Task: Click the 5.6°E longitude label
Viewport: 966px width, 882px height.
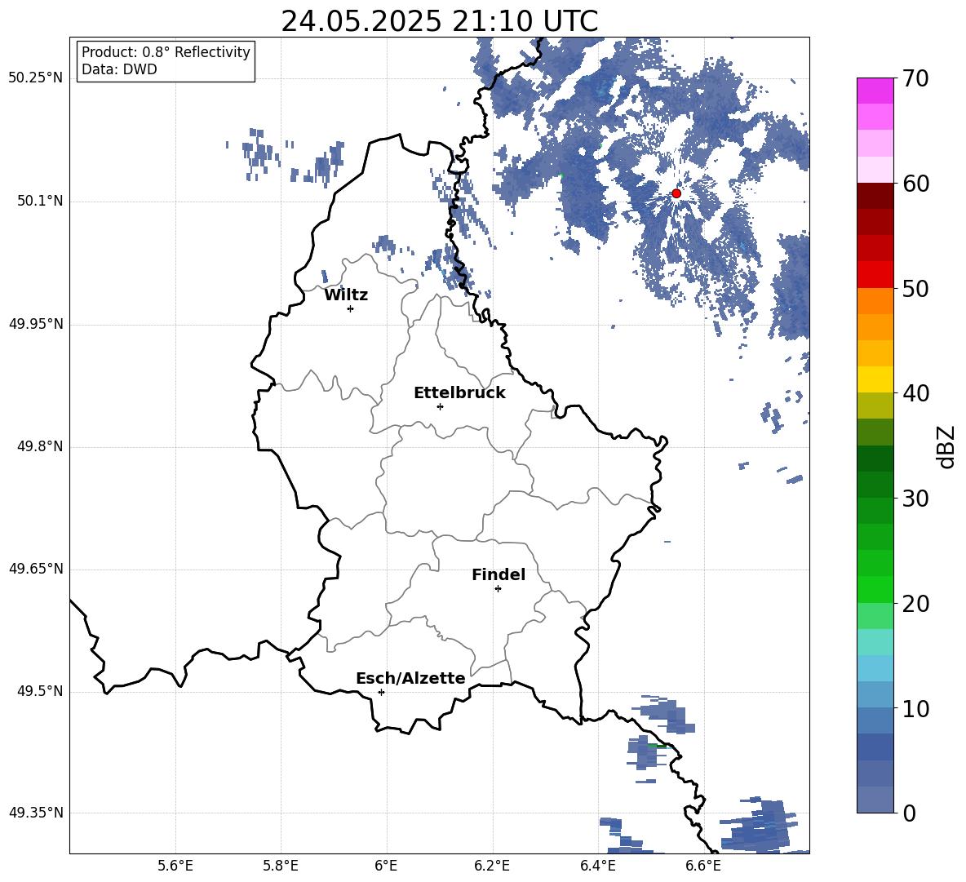Action: pyautogui.click(x=175, y=866)
